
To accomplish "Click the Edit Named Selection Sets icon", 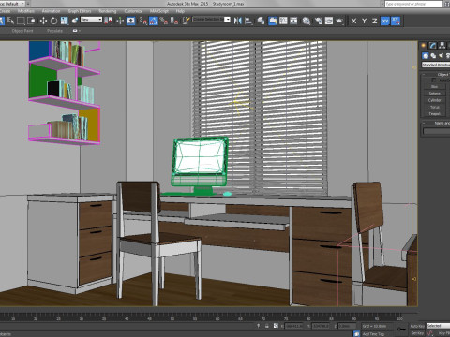I will (x=186, y=21).
